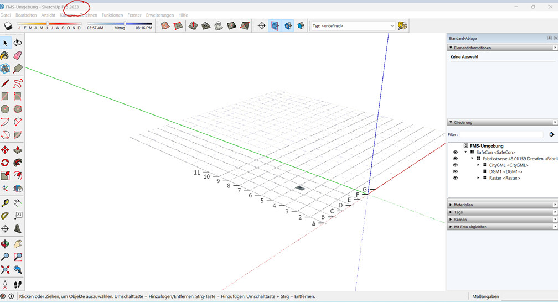Activate the Paint Bucket tool
Viewport: 559px width, 303px height.
pos(5,56)
